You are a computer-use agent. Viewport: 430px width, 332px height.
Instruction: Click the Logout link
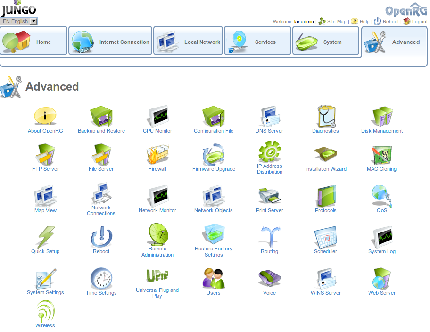tap(416, 21)
